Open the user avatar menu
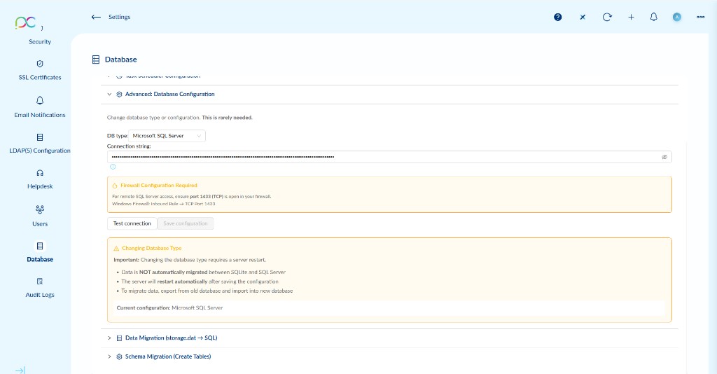The width and height of the screenshot is (717, 374). 677,17
